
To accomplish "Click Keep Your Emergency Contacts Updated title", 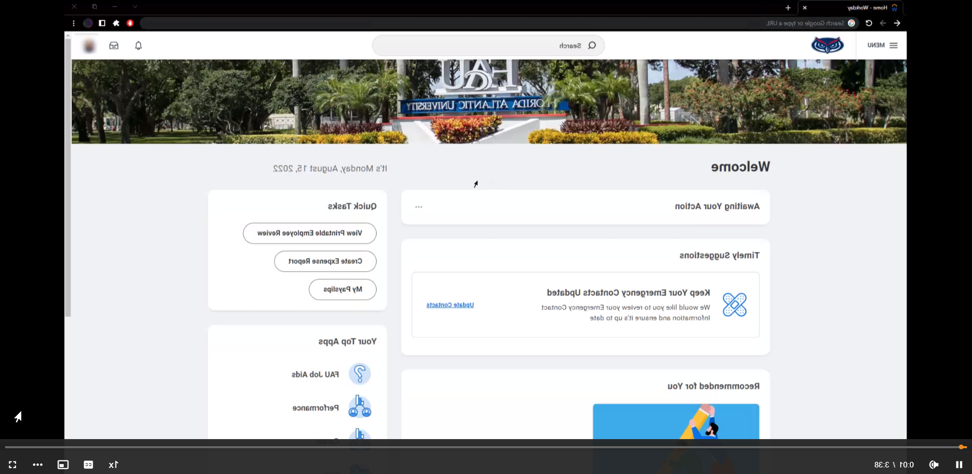I will pos(628,293).
